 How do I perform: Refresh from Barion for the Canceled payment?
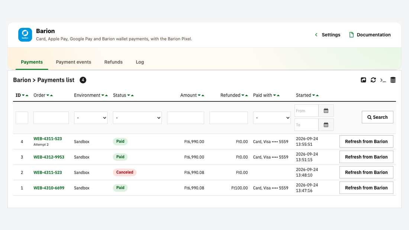(366, 172)
